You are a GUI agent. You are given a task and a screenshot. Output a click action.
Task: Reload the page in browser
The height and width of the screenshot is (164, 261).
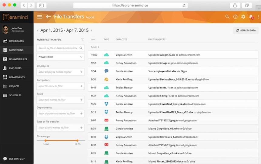pos(184,5)
